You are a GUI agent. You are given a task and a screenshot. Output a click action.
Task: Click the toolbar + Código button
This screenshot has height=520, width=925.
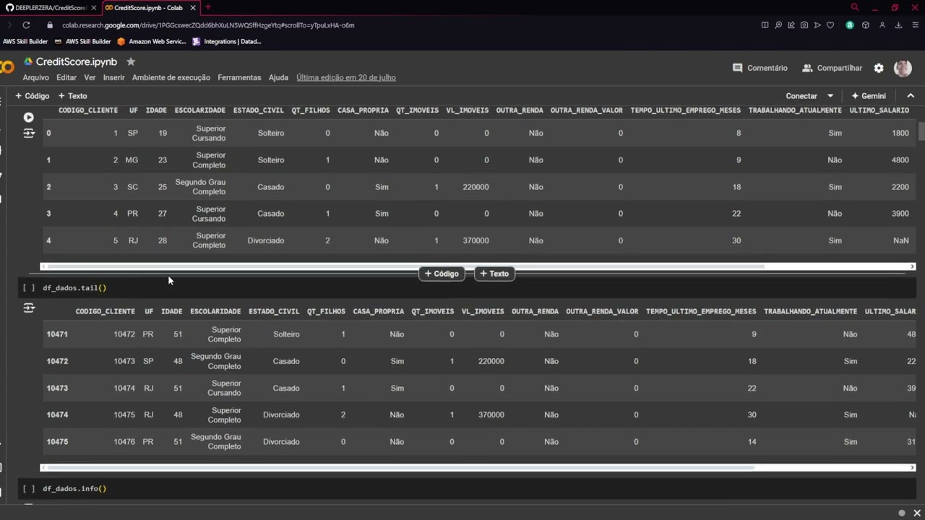point(33,96)
